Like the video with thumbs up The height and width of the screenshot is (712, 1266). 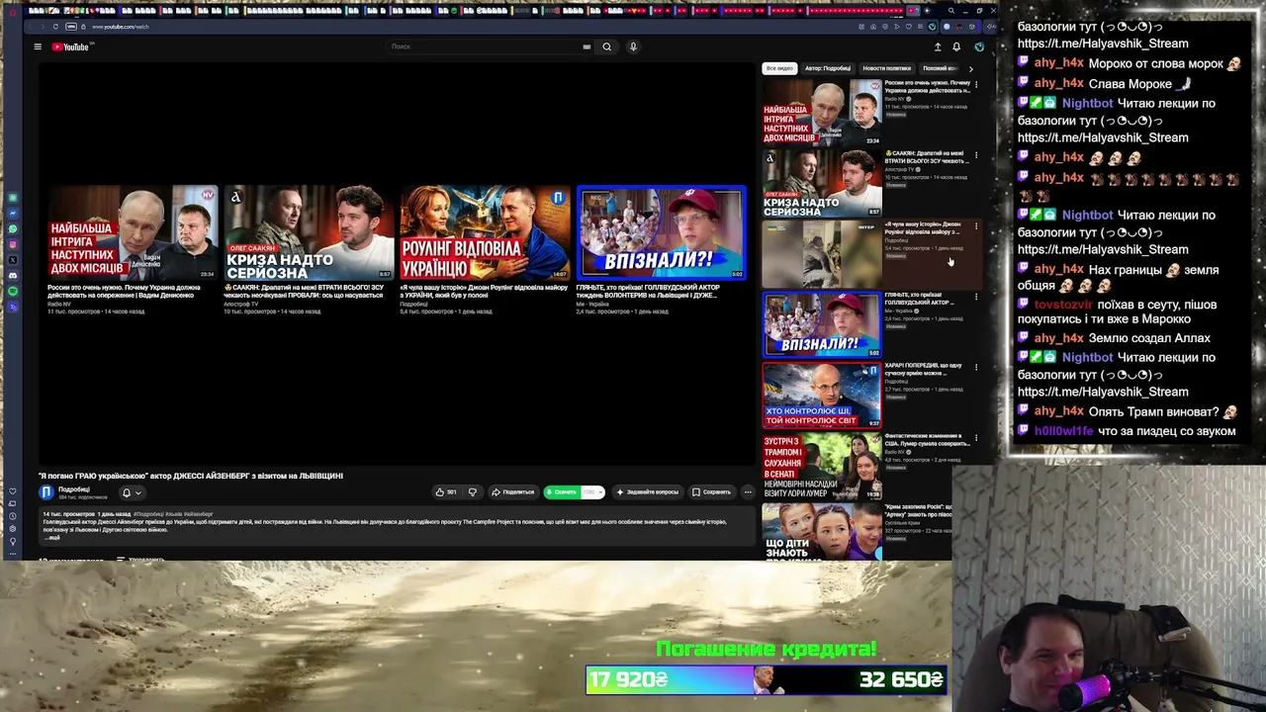446,491
